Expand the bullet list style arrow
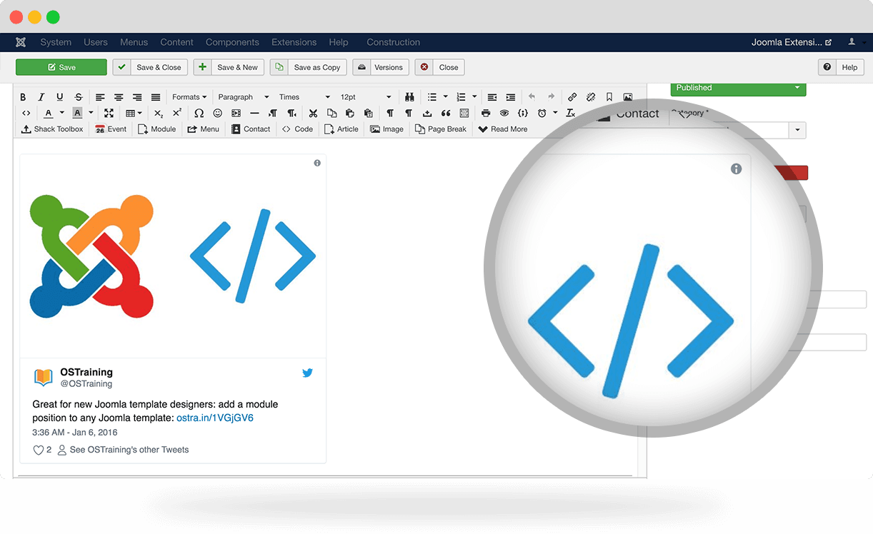Image resolution: width=873 pixels, height=534 pixels. click(446, 96)
